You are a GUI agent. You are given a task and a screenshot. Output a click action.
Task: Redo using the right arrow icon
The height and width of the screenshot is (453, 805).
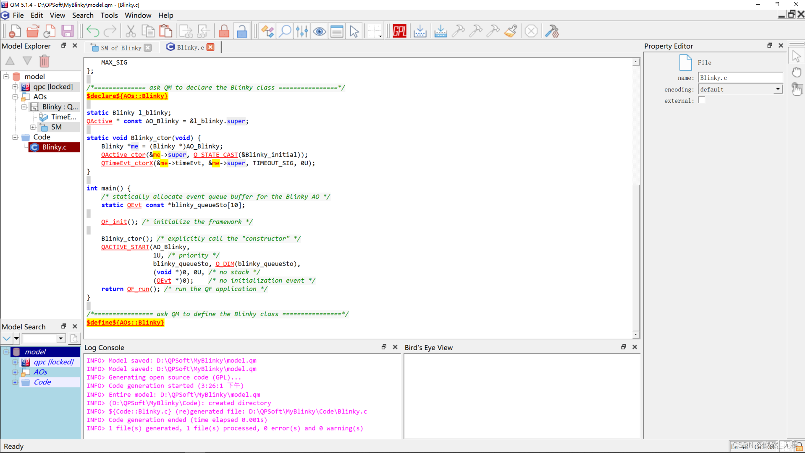click(x=110, y=31)
